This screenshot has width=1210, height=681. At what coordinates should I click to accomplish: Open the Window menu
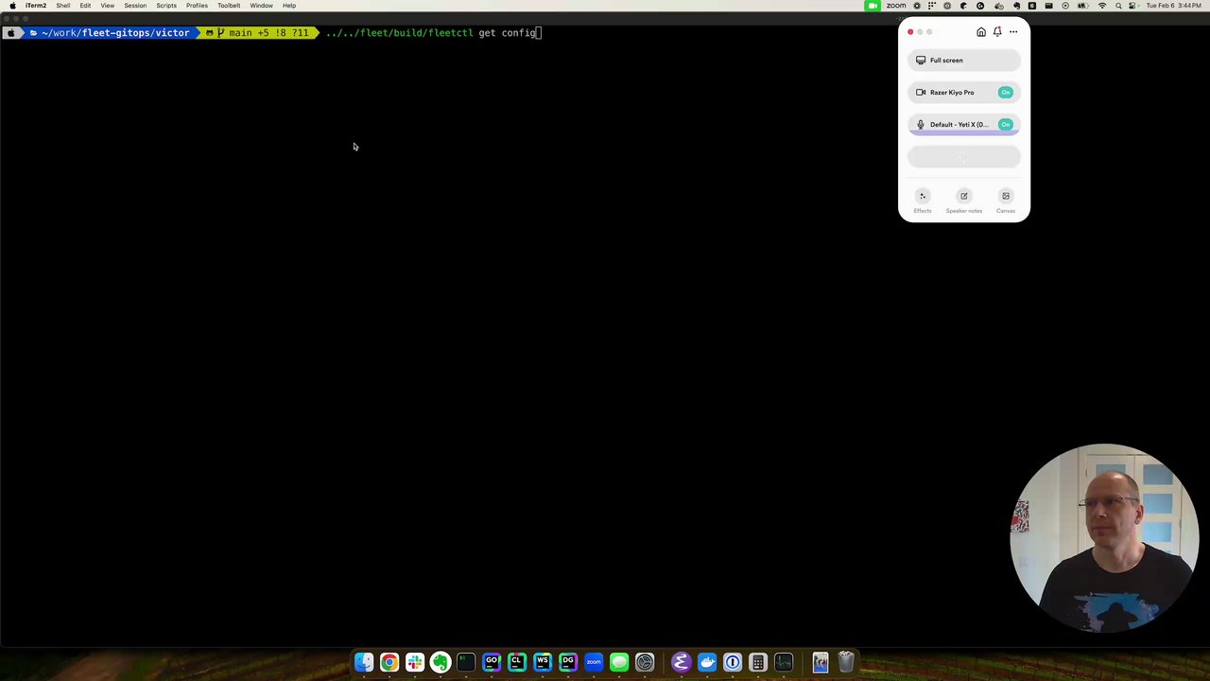point(262,6)
